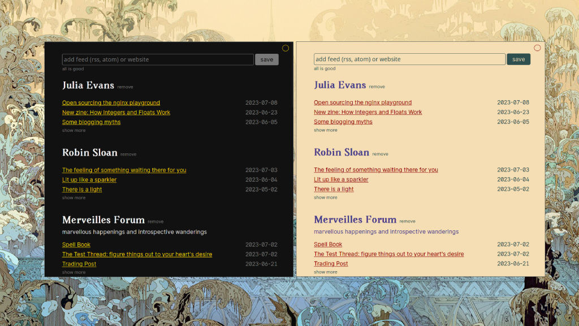Image resolution: width=579 pixels, height=326 pixels.
Task: Open 'Some blogging myths' in light panel
Action: (343, 122)
